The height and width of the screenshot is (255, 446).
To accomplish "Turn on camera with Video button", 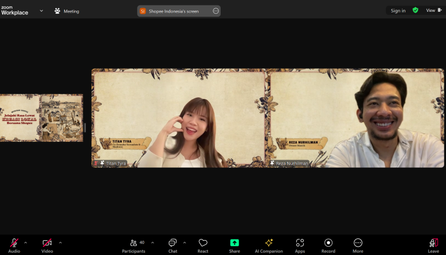I will tap(47, 243).
